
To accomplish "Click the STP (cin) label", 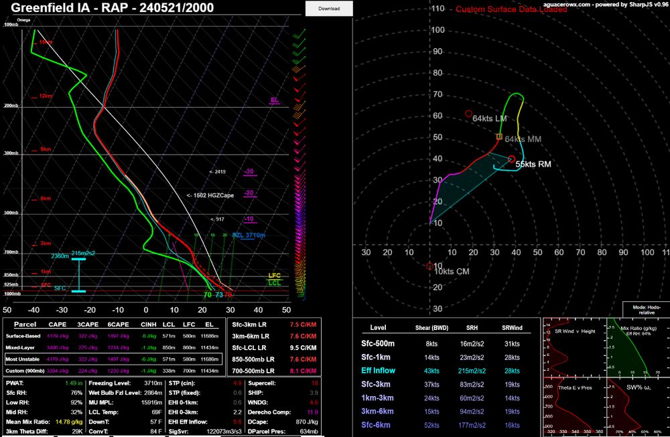I will coord(182,383).
